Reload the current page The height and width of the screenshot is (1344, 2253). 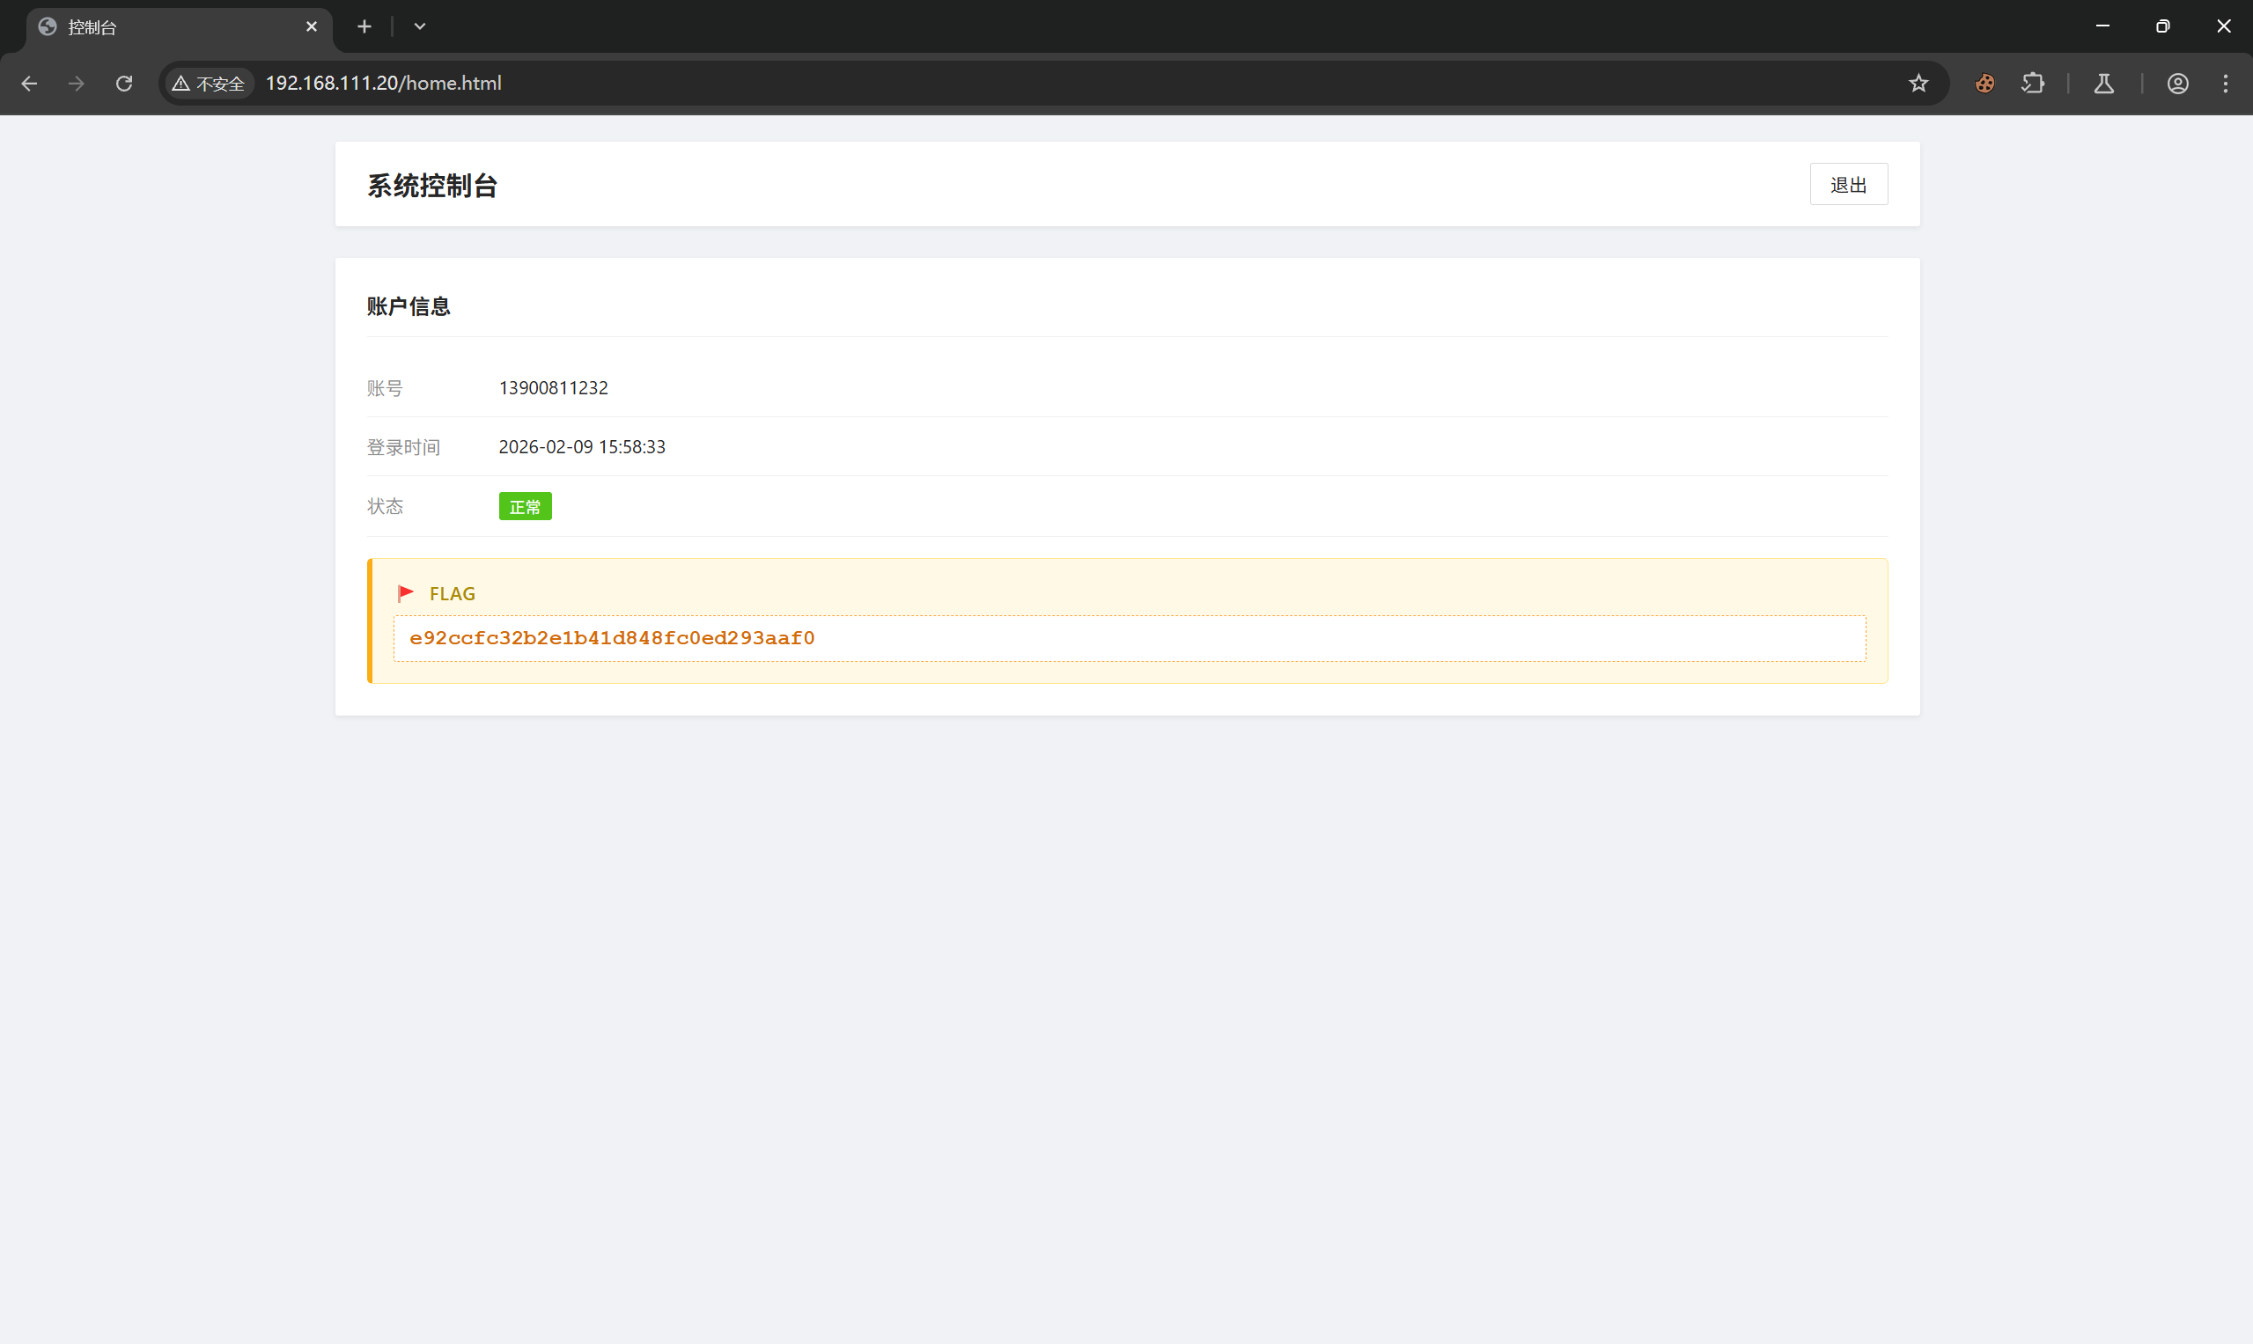(x=124, y=84)
